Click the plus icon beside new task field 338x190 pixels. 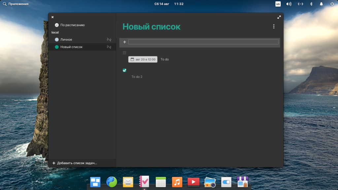[x=124, y=42]
